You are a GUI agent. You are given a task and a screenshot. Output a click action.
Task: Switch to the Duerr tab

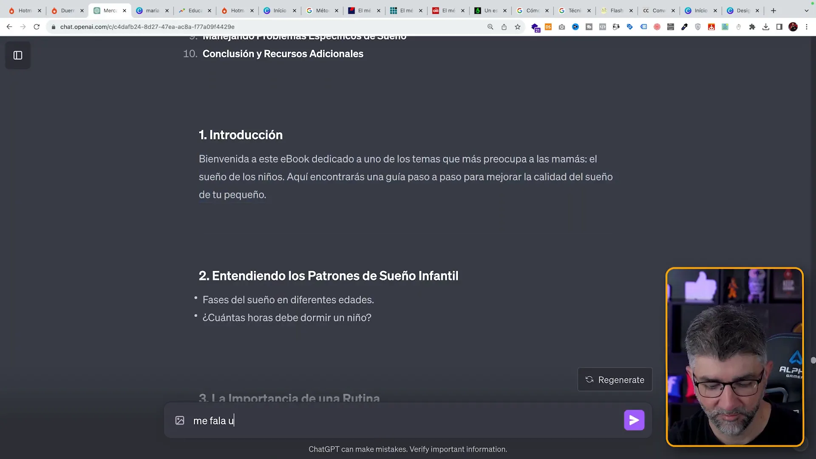click(x=67, y=11)
